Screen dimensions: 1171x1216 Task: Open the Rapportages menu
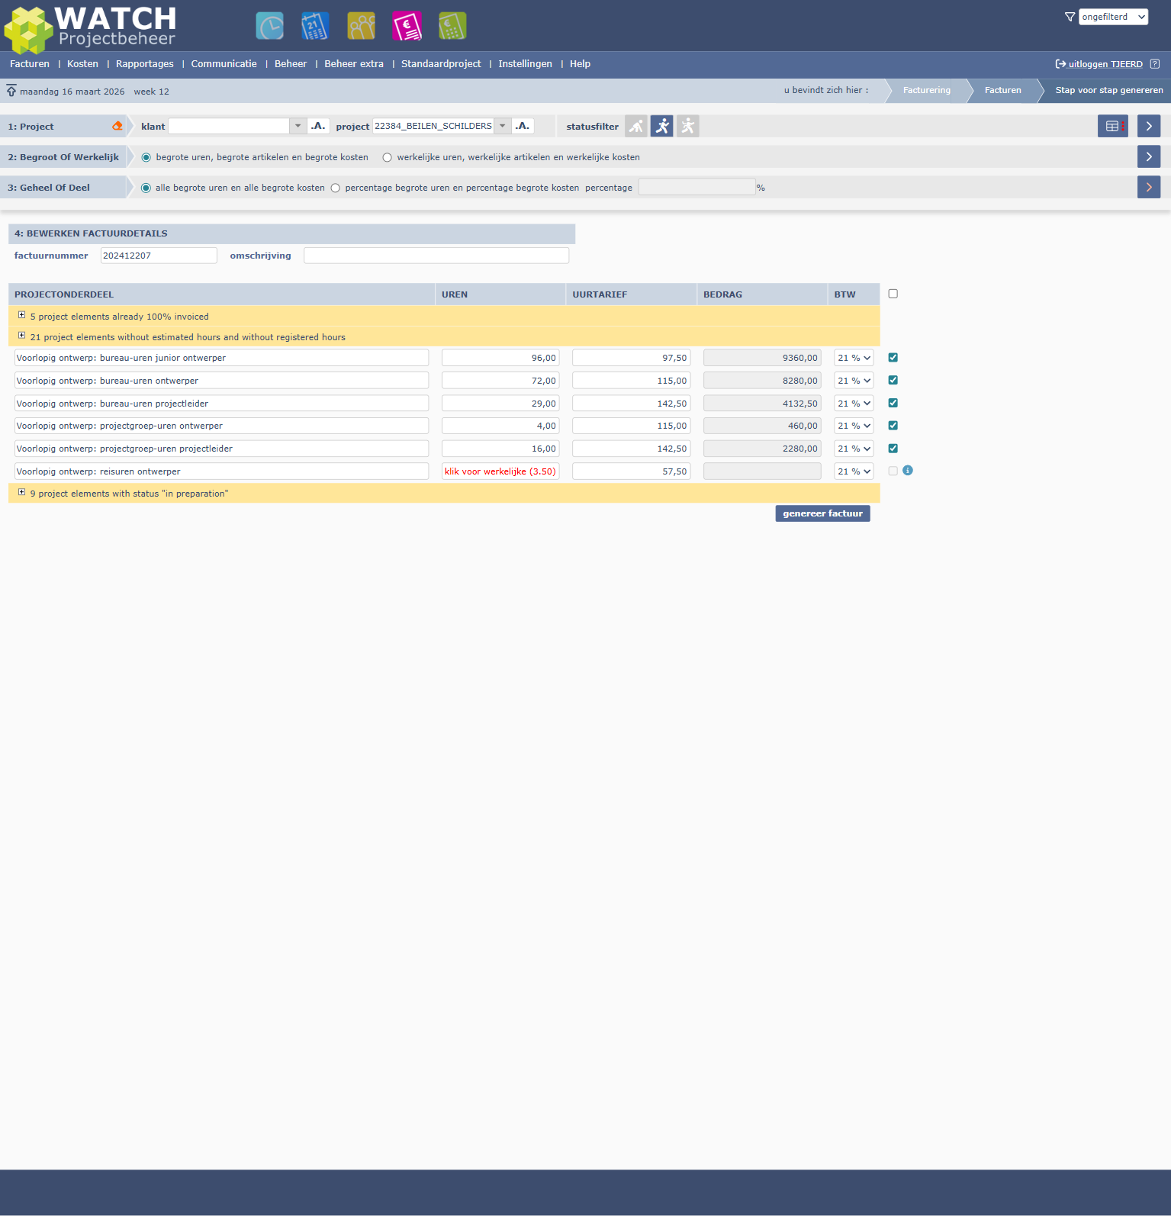tap(144, 64)
